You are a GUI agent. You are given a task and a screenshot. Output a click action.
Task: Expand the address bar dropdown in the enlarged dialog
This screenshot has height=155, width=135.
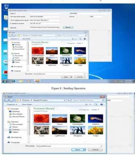65,100
